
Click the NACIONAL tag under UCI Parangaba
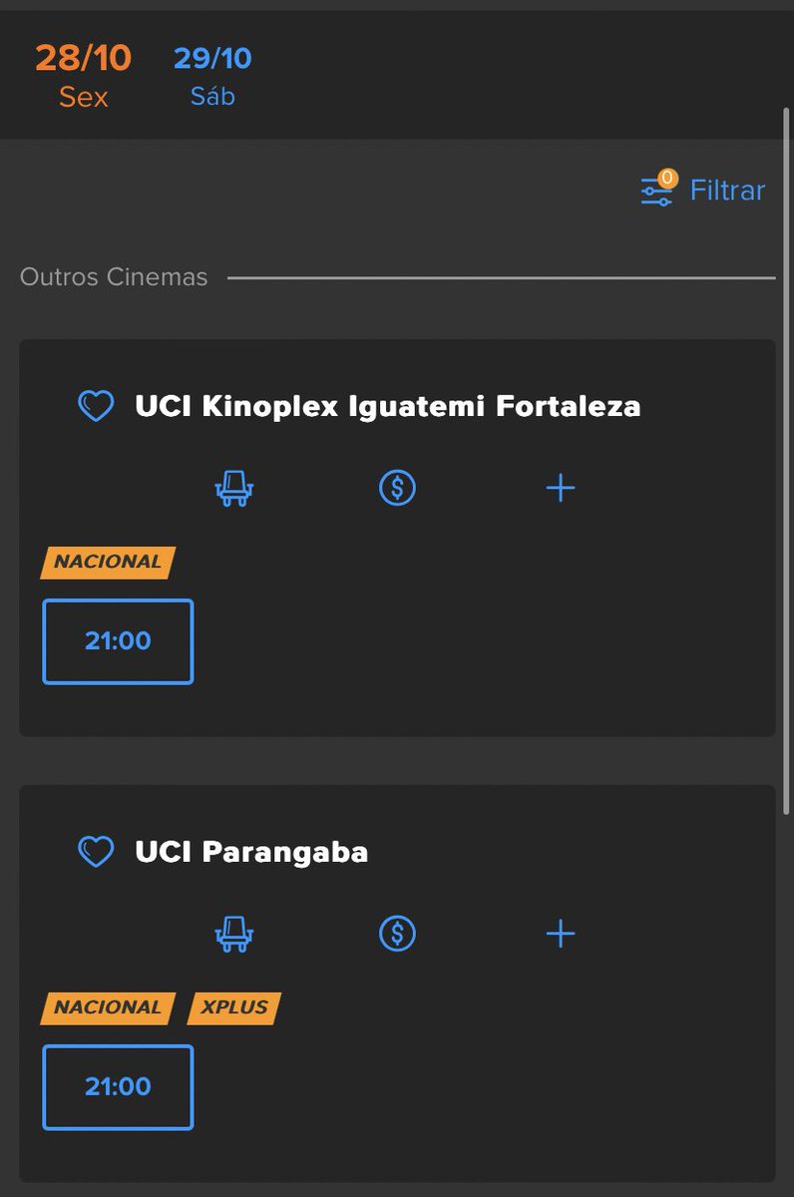108,1008
